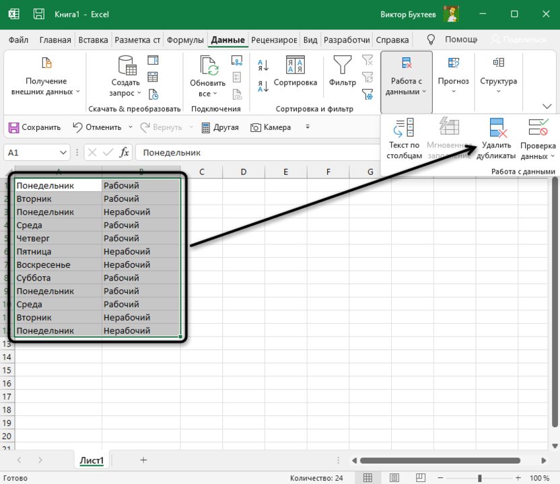
Task: Click the zoom slider handle
Action: pyautogui.click(x=480, y=477)
